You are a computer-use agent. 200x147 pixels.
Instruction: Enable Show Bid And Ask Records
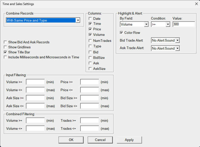(x=5, y=42)
